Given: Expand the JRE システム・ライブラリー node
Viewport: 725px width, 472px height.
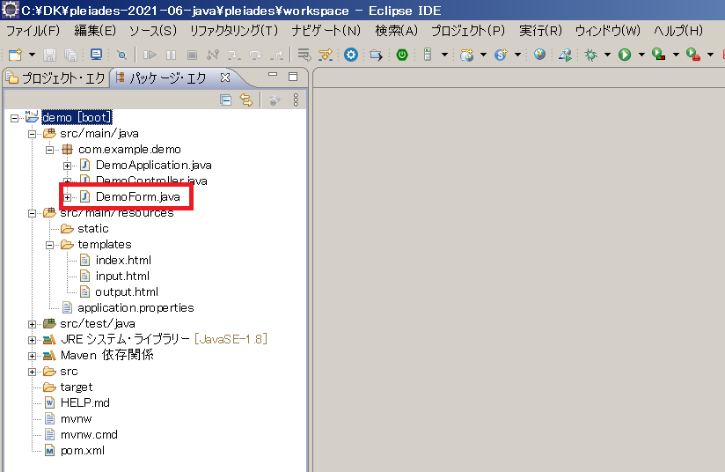Looking at the screenshot, I should 32,340.
